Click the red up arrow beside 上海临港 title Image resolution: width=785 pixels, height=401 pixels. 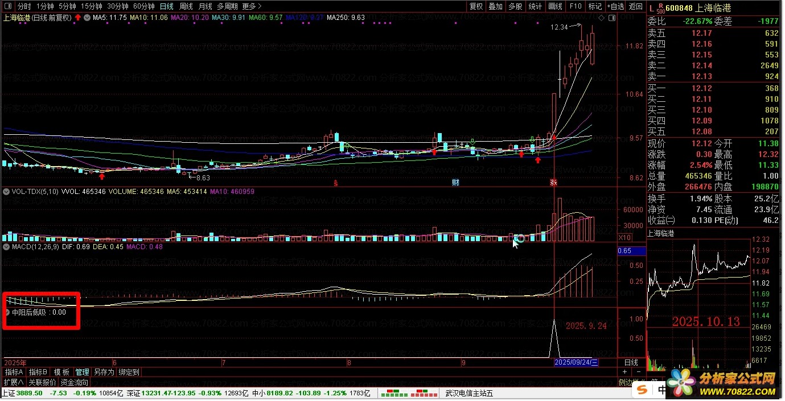[x=77, y=18]
